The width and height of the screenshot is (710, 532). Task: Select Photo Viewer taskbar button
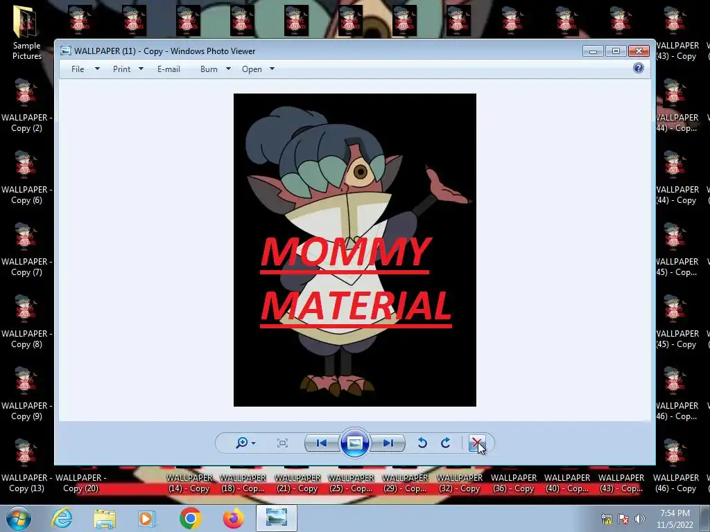click(x=276, y=518)
